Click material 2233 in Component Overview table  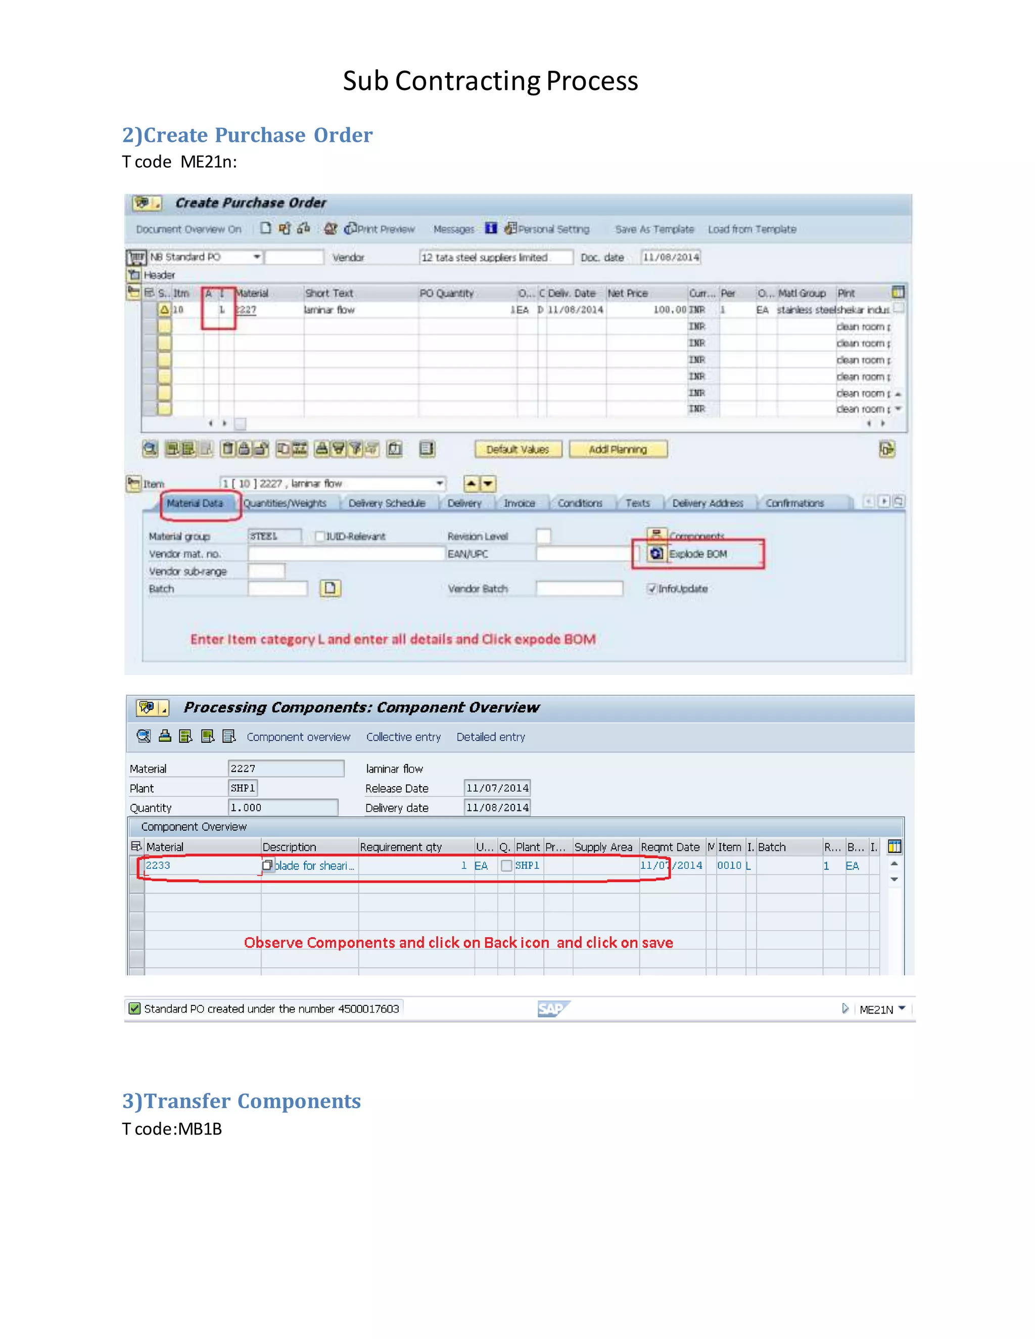pos(158,866)
